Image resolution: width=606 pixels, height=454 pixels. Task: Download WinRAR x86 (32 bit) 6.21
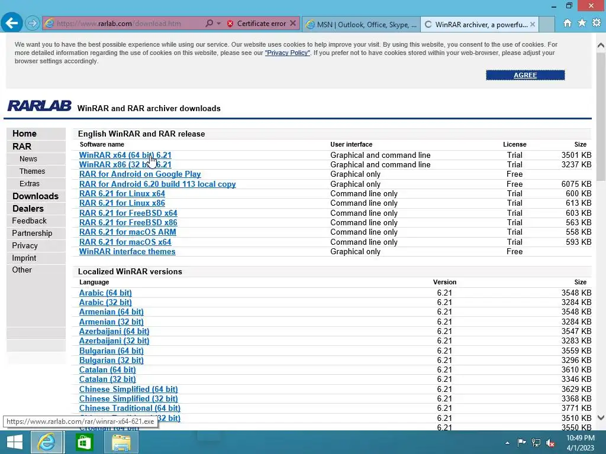125,165
